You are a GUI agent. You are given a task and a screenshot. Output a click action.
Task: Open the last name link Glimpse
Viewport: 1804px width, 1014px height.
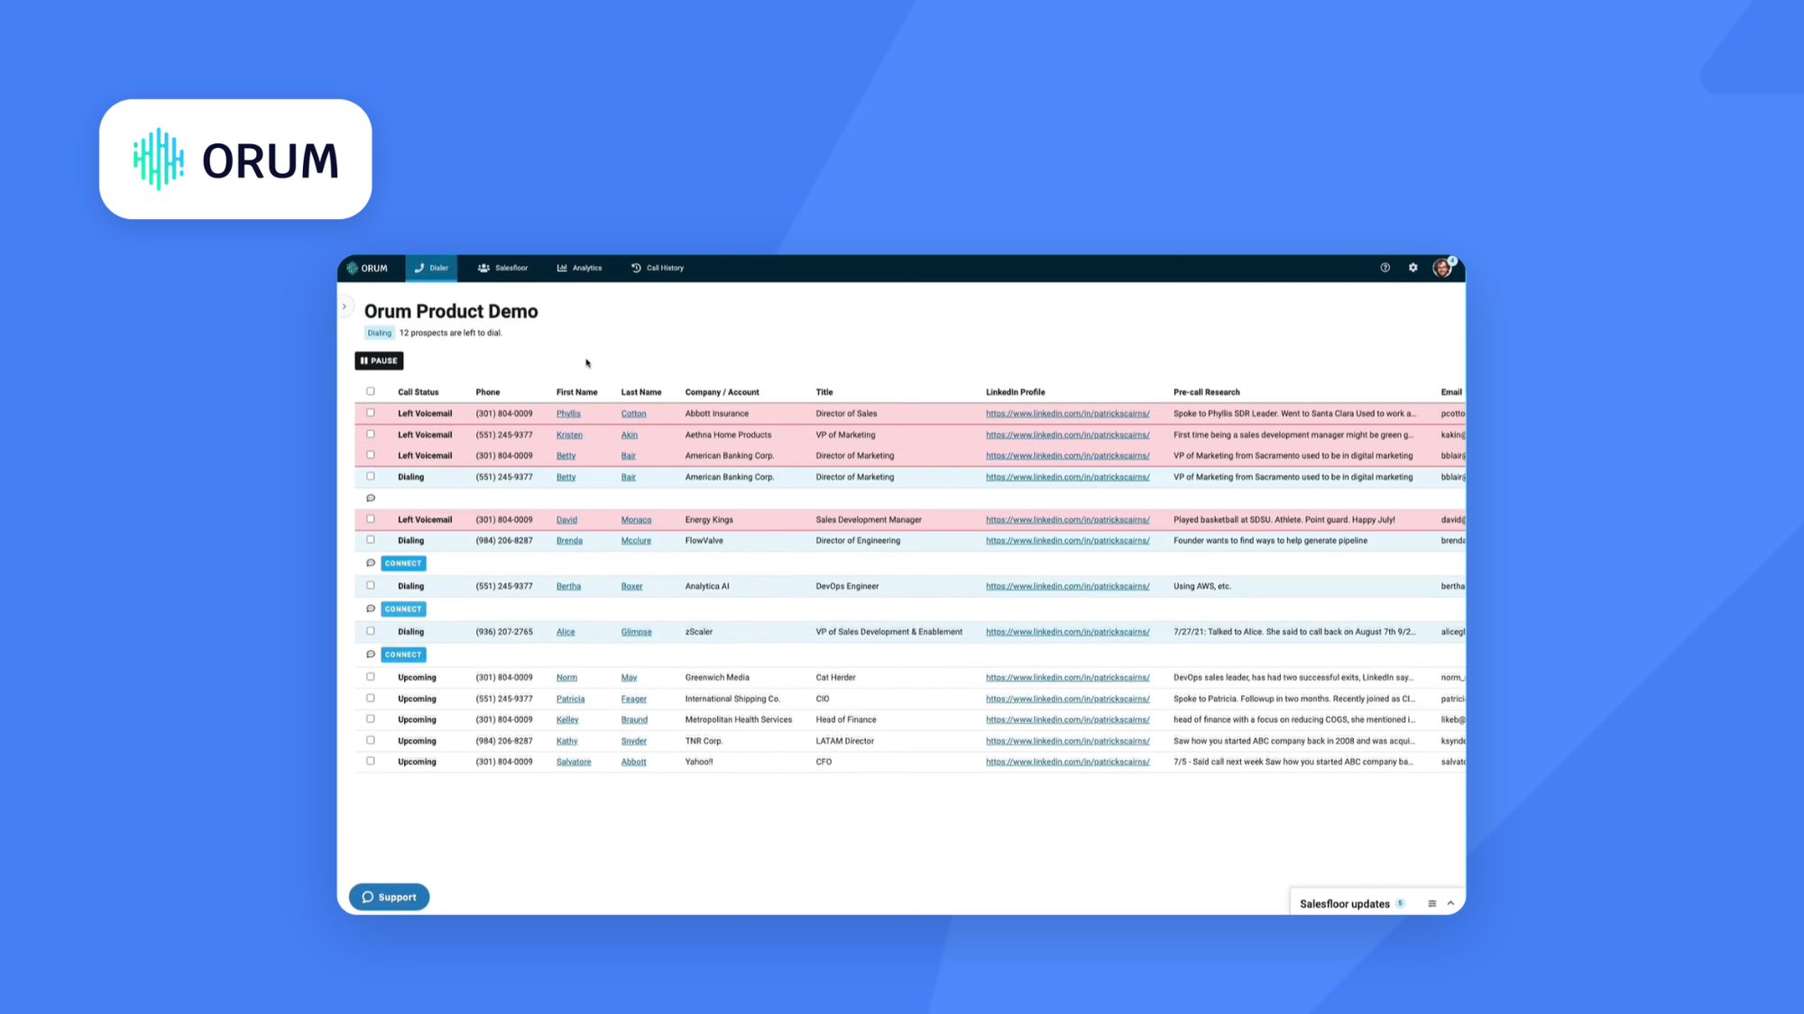pos(637,632)
